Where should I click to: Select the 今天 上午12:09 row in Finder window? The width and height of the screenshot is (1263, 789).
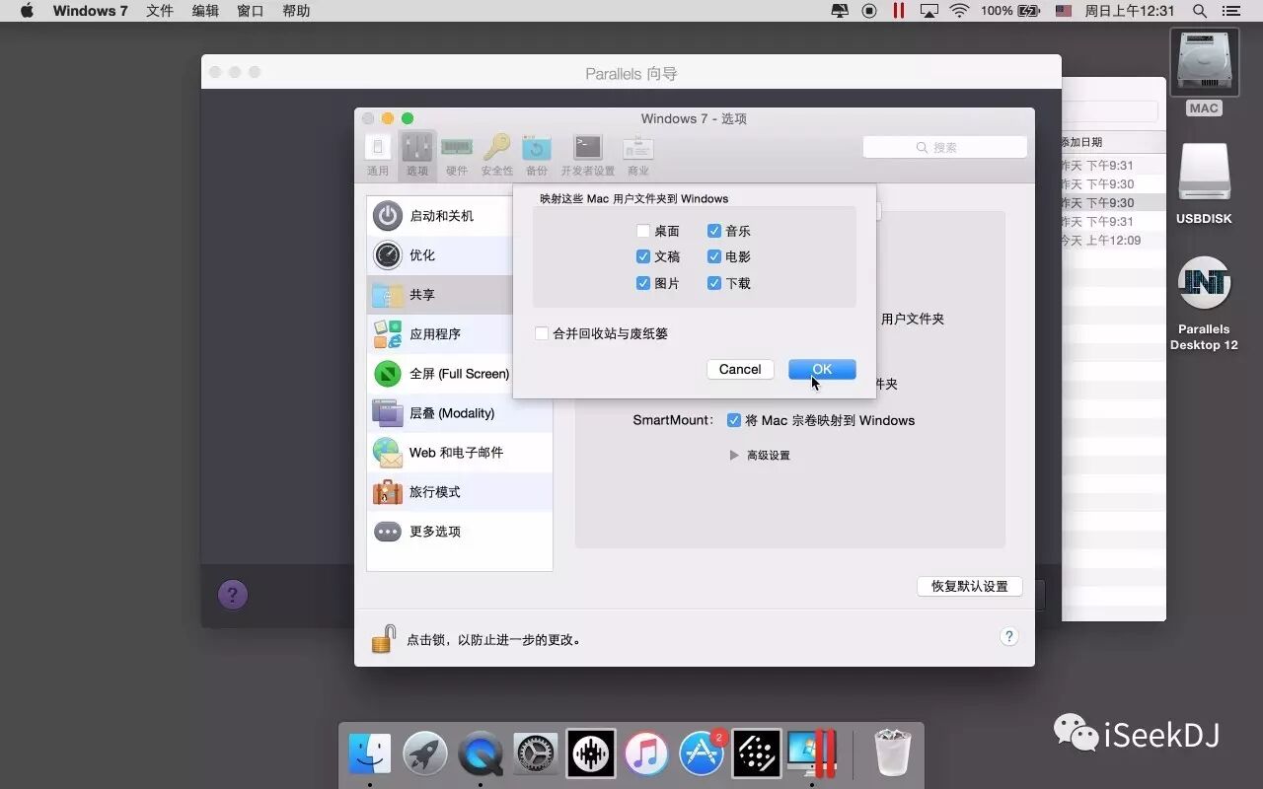point(1113,240)
